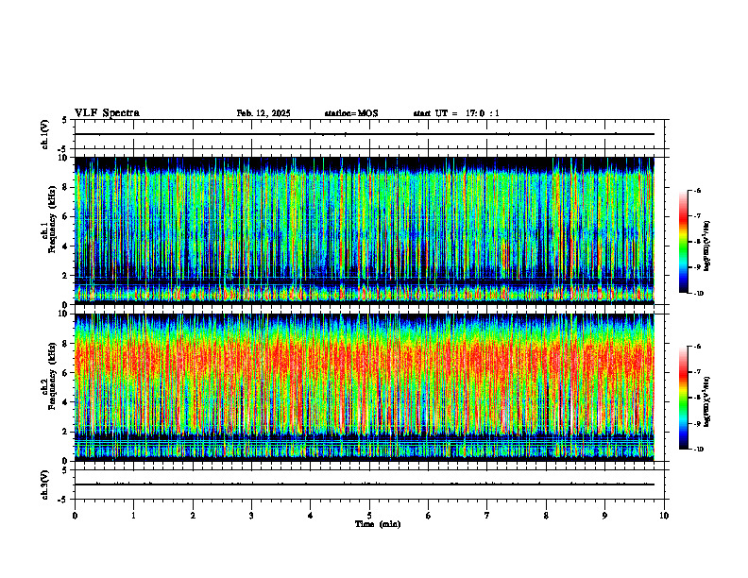The height and width of the screenshot is (578, 748).
Task: Select the ch.2 "Frequency (kHz)" axis label
Action: 52,376
